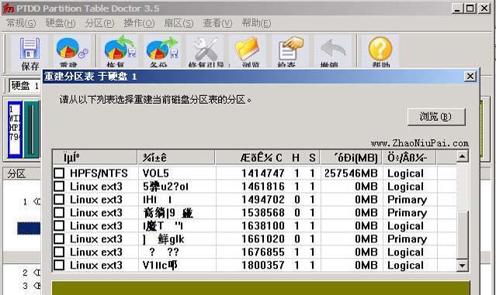Click the Undo gray arrow toolbar icon
The width and height of the screenshot is (496, 295).
pos(333,49)
